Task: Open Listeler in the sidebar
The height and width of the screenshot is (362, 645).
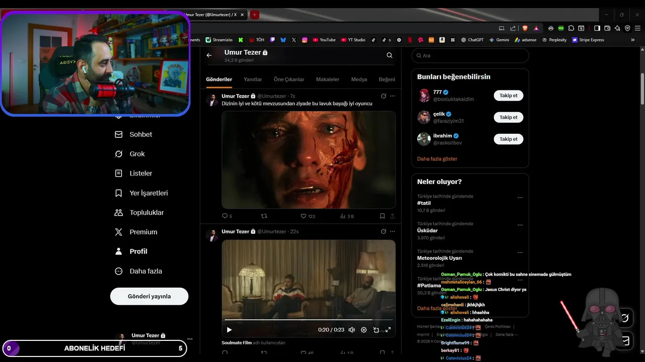Action: click(134, 173)
